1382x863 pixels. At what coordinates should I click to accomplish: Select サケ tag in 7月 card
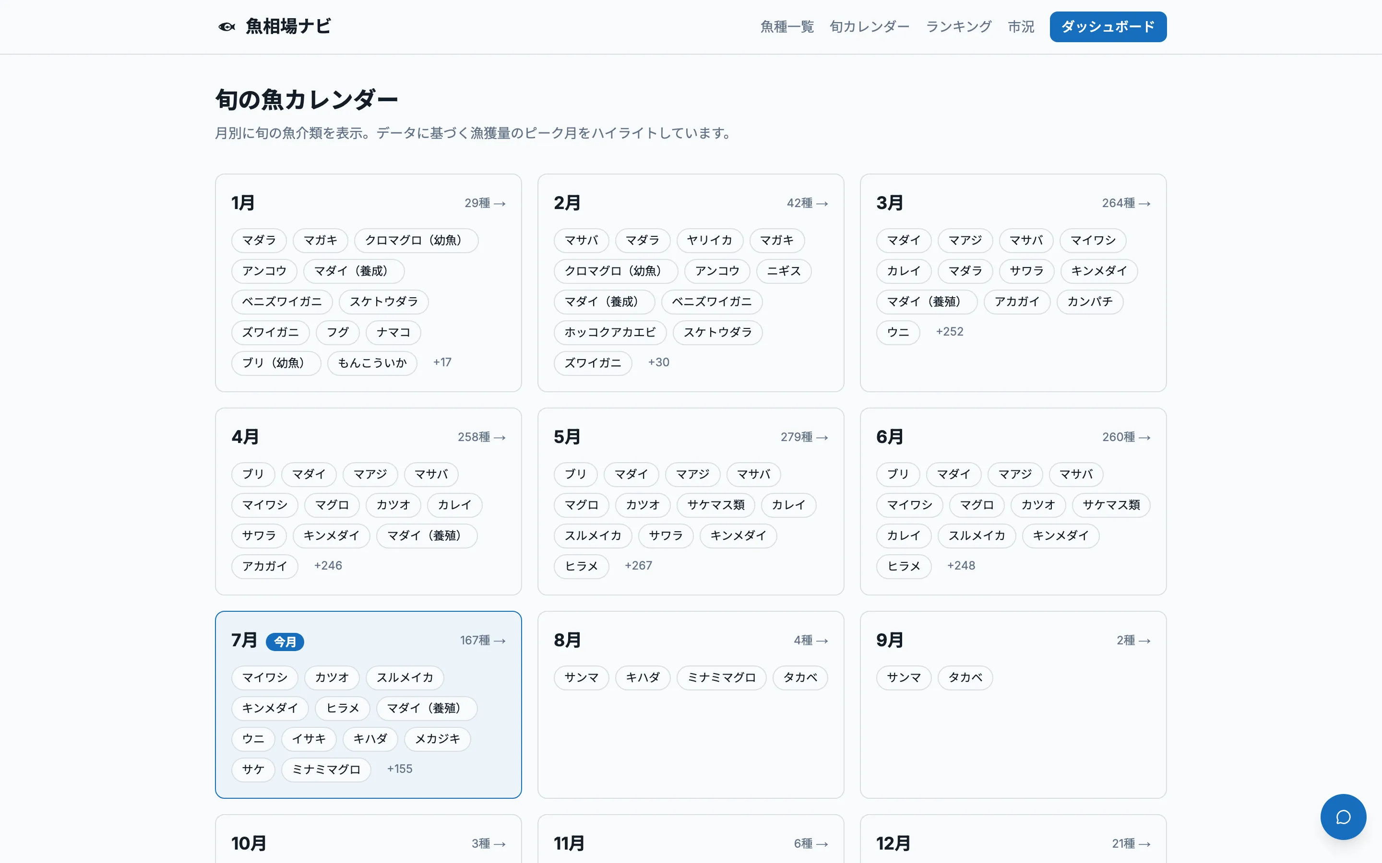pos(253,770)
